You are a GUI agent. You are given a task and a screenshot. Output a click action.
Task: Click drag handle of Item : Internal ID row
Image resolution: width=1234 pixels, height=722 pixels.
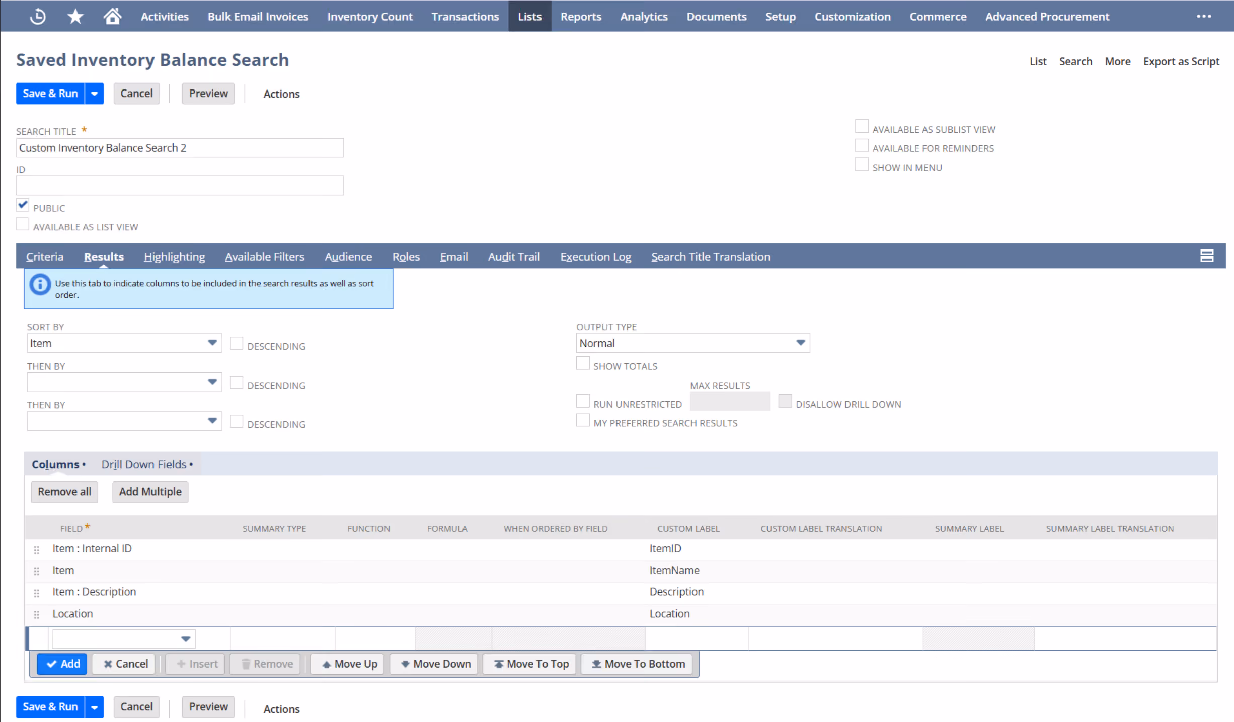click(x=36, y=550)
